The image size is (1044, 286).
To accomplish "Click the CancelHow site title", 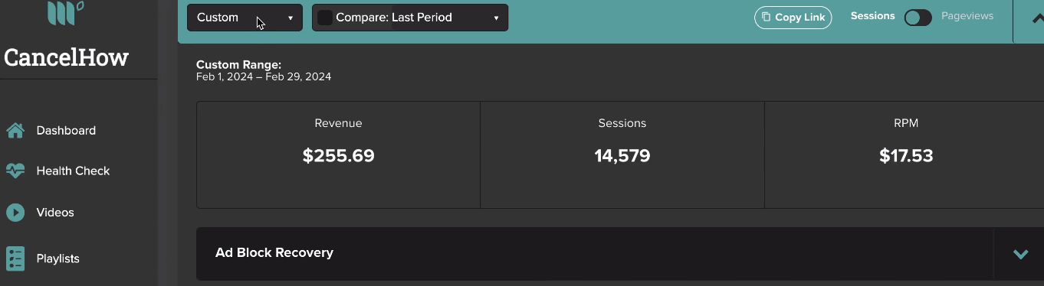I will (67, 57).
